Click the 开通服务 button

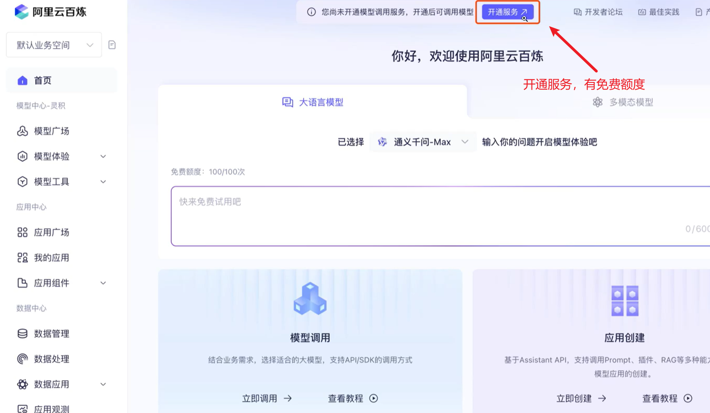coord(508,12)
